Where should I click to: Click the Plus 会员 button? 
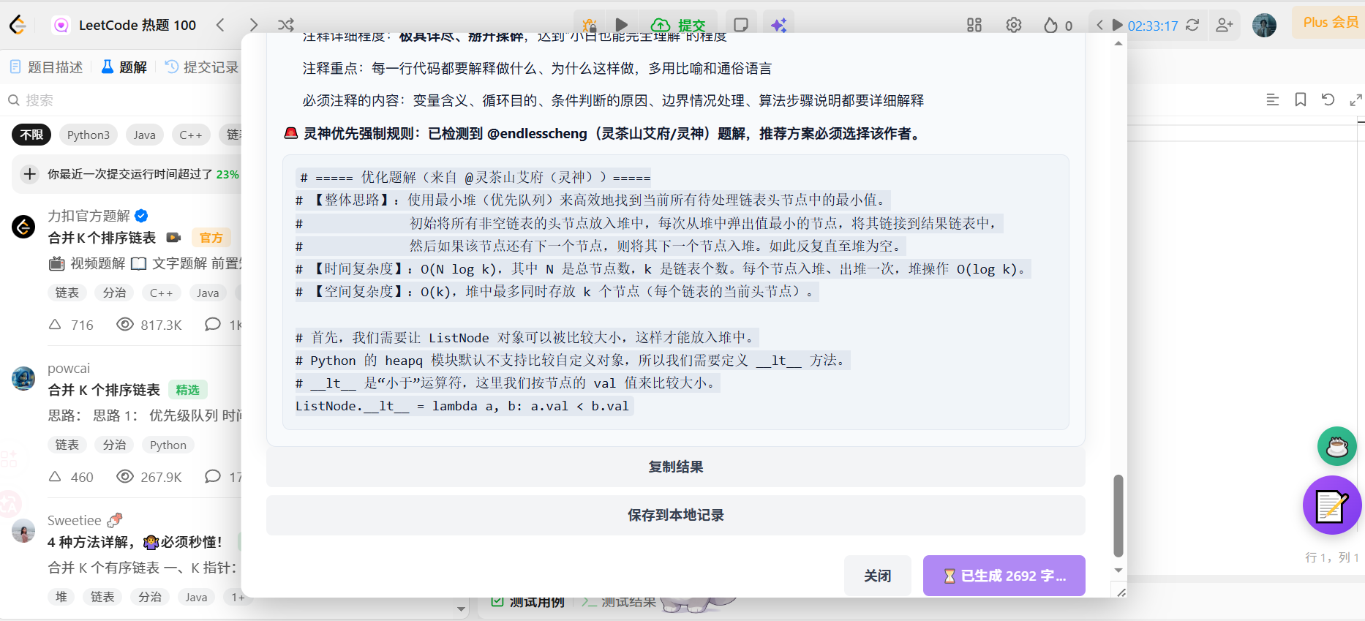click(1330, 23)
